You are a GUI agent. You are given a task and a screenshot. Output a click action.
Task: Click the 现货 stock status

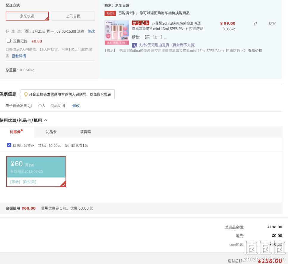(272, 23)
